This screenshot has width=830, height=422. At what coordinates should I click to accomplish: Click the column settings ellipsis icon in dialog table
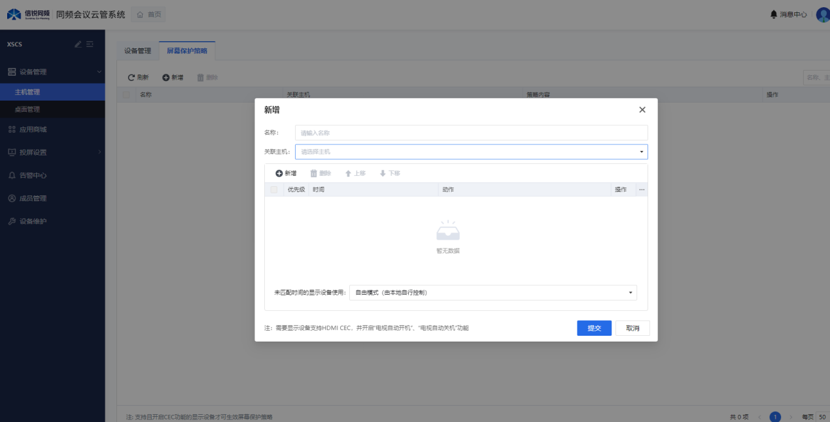point(642,189)
